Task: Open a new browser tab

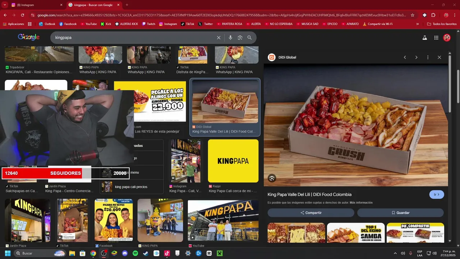Action: (127, 5)
